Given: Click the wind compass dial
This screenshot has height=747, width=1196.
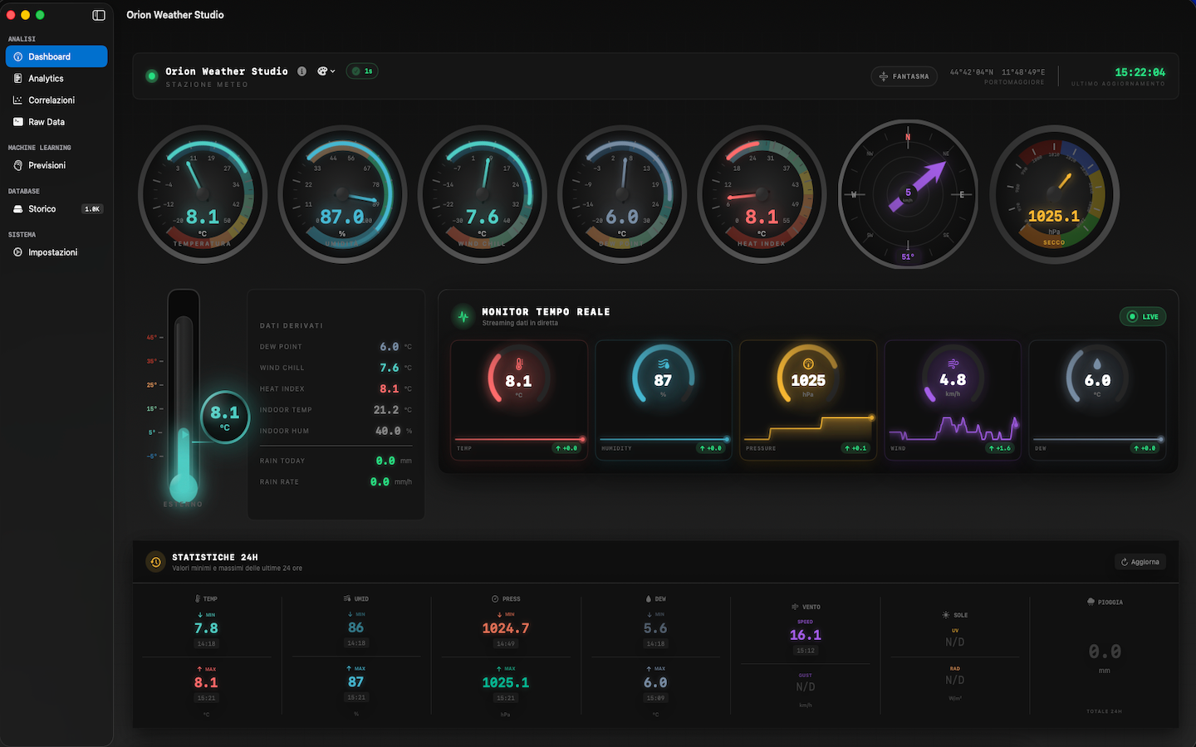Looking at the screenshot, I should [907, 194].
